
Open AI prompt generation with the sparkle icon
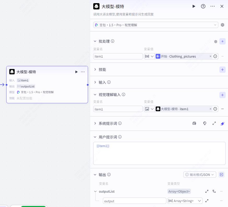click(x=222, y=123)
